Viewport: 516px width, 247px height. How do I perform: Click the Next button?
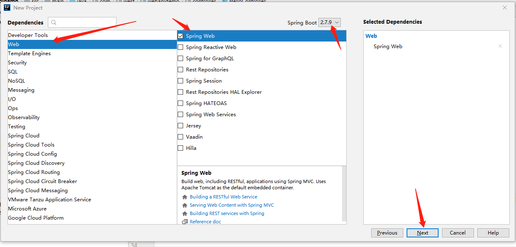422,233
